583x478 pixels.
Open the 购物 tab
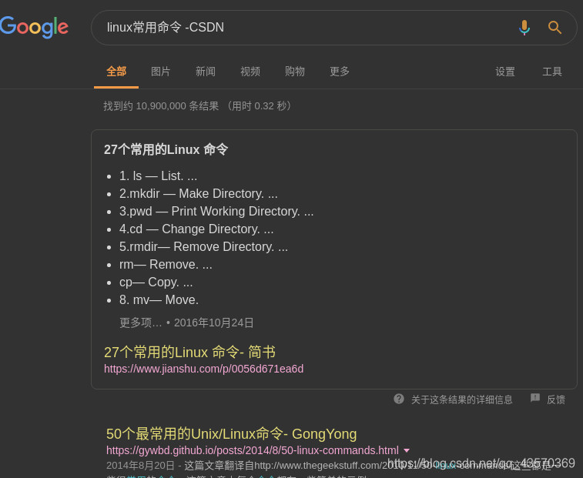pyautogui.click(x=294, y=72)
